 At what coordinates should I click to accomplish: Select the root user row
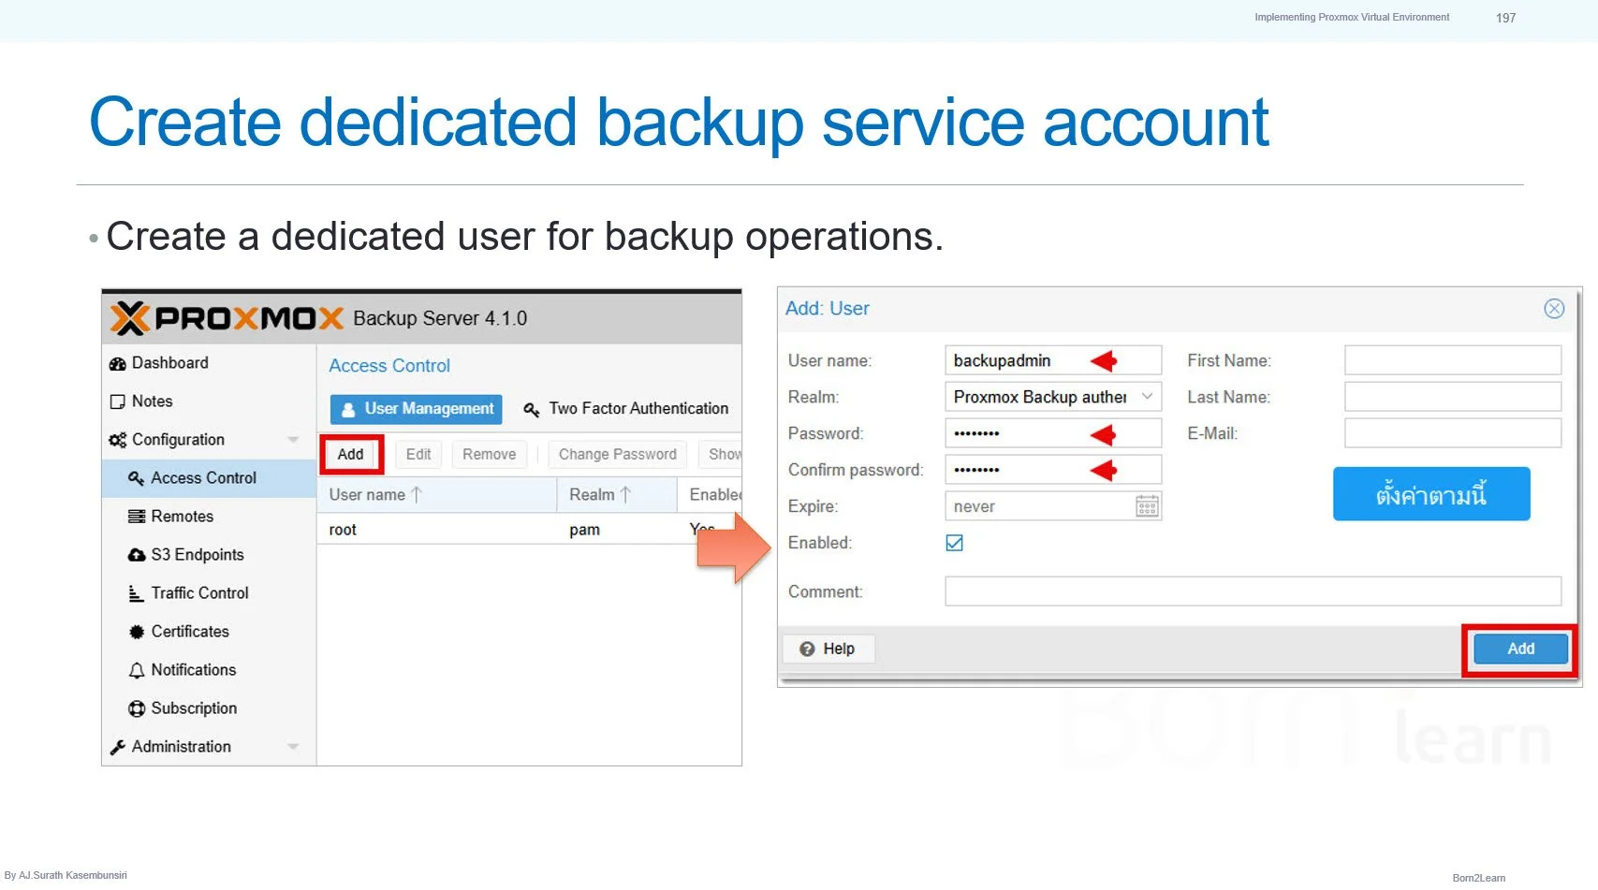530,530
